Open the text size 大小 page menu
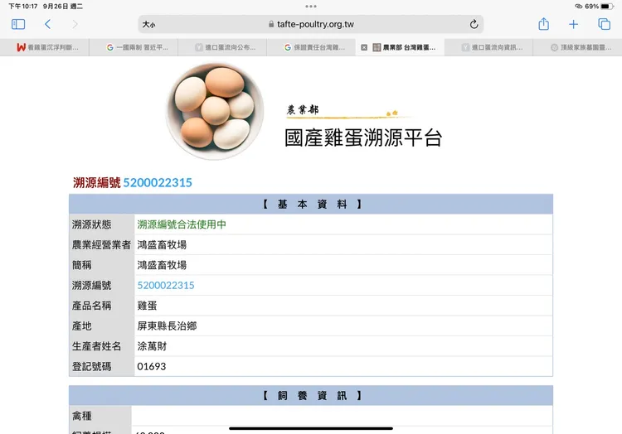 tap(148, 25)
